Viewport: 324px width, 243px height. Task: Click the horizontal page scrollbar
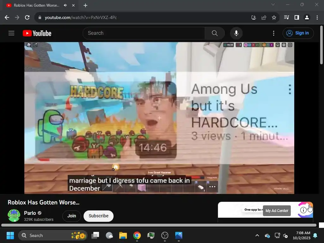point(159,225)
